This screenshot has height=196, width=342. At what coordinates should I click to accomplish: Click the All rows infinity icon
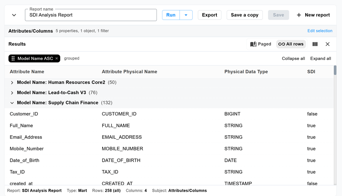281,44
